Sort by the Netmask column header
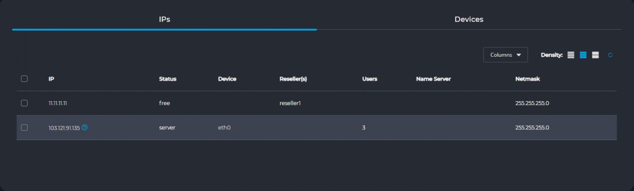Screen dimensions: 634x191 pyautogui.click(x=527, y=79)
